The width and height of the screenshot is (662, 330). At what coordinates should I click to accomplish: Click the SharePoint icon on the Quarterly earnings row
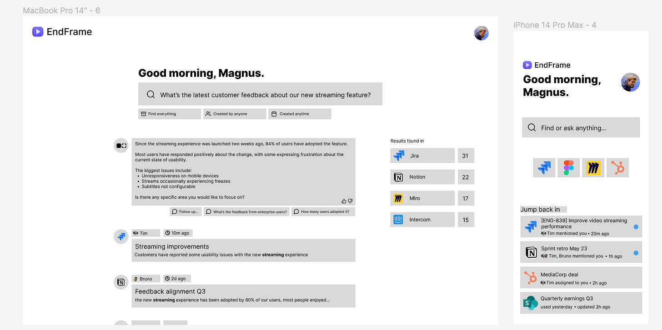(x=530, y=303)
